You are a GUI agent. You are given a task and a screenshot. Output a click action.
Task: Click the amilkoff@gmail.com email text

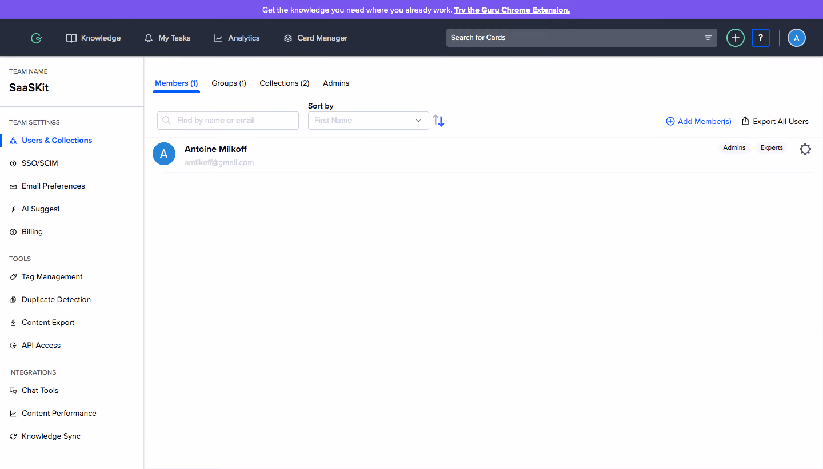click(x=219, y=163)
